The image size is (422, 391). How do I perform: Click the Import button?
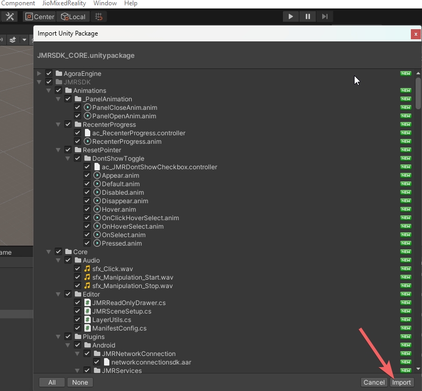(401, 382)
